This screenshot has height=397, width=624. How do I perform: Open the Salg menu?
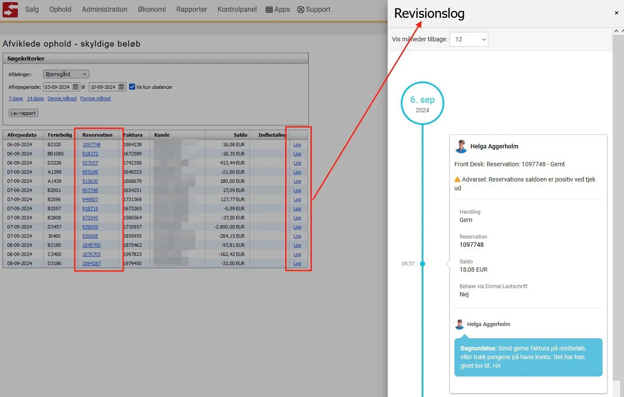[32, 10]
